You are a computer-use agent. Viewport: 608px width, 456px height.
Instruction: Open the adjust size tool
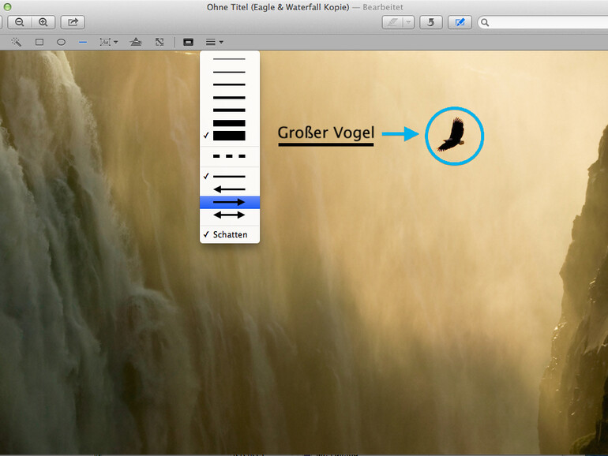160,42
